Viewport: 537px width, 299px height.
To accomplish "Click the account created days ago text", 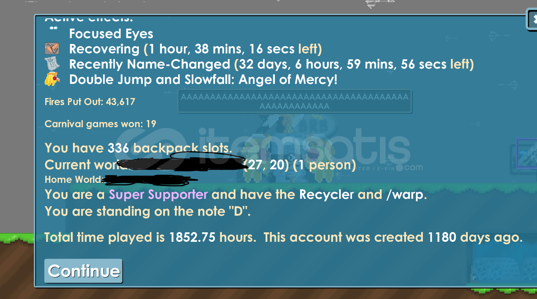I will tap(393, 238).
